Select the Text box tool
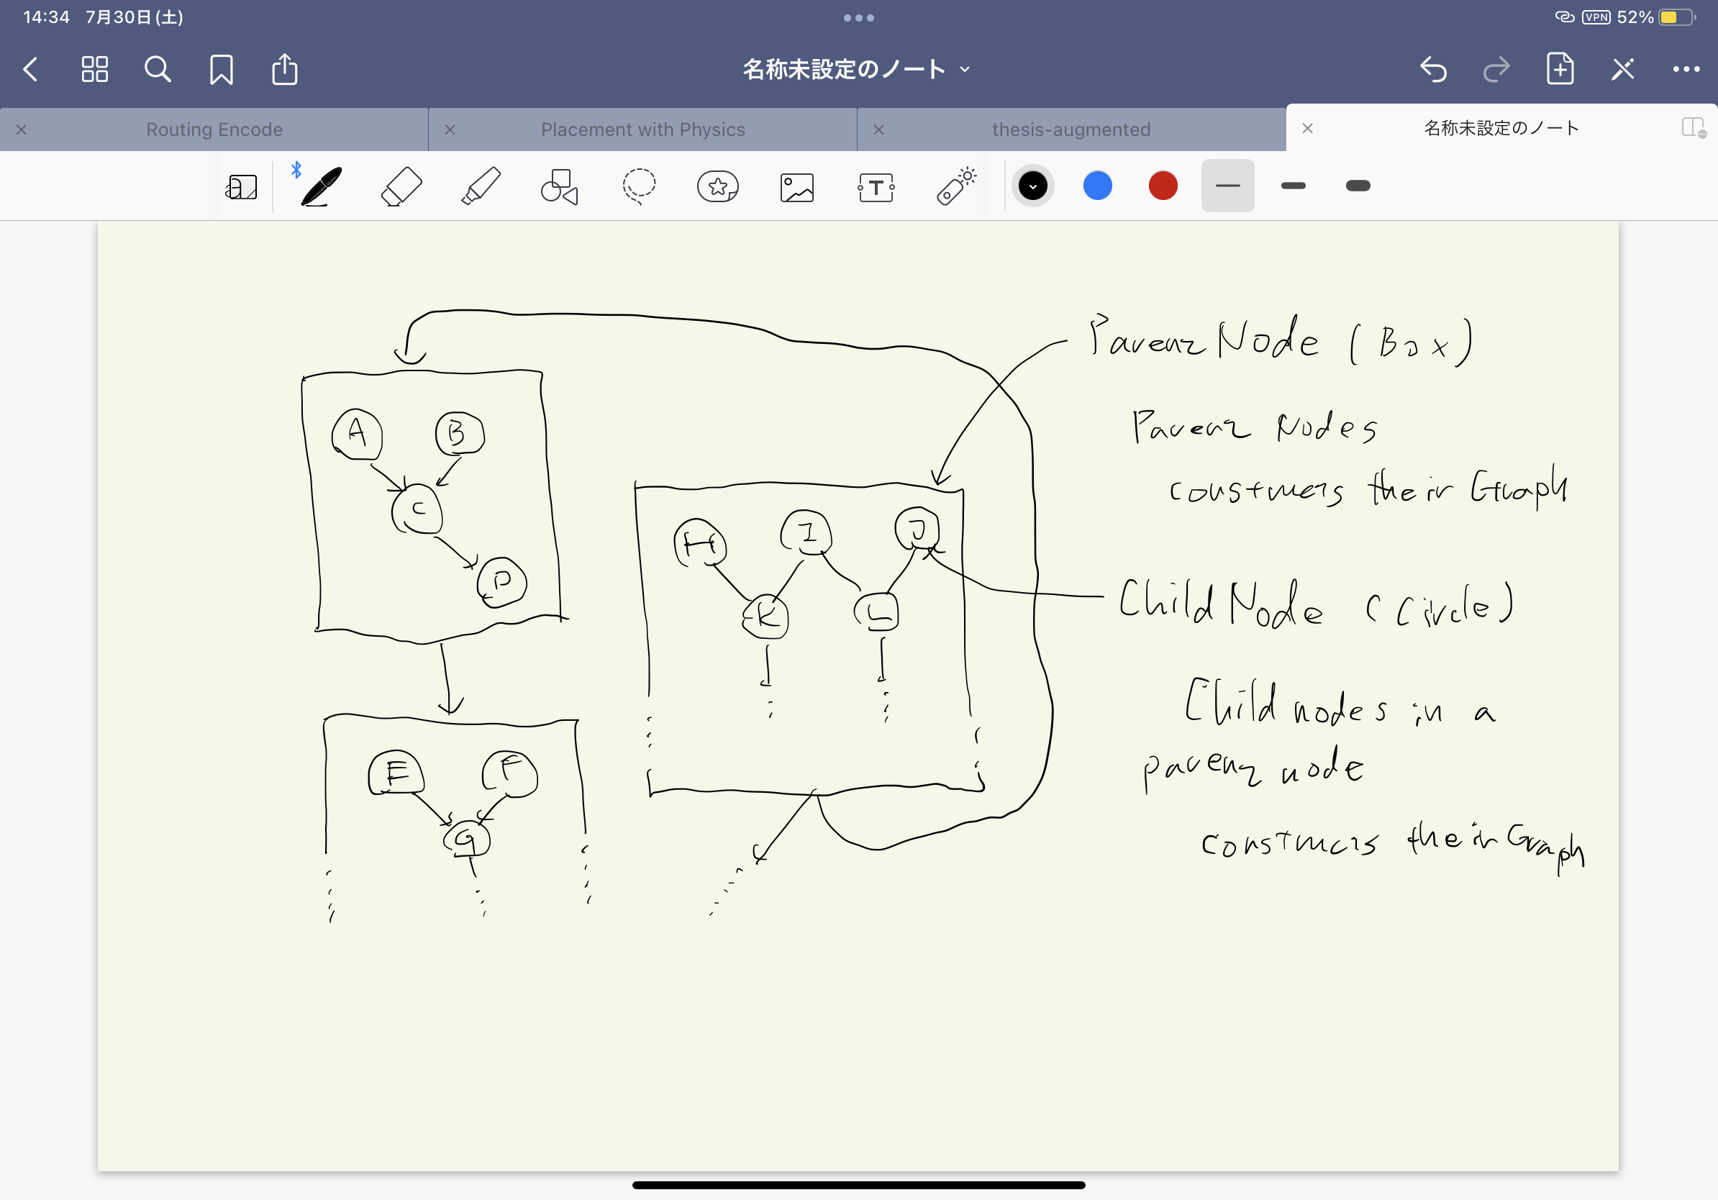The height and width of the screenshot is (1200, 1718). (x=876, y=187)
